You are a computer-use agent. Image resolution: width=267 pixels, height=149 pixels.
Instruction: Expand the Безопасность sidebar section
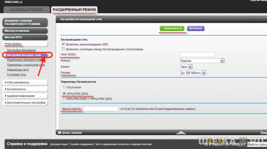(25, 89)
